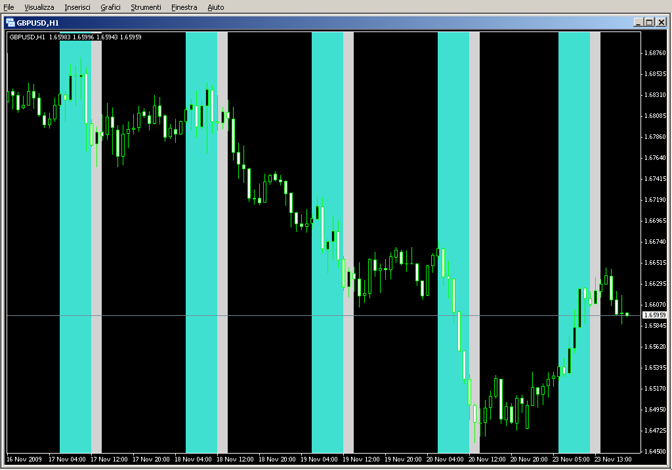Image resolution: width=672 pixels, height=470 pixels.
Task: Open the Inserisci menu
Action: click(x=77, y=7)
